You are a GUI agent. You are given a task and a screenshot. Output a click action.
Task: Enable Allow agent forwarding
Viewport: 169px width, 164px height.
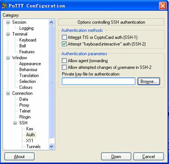(64, 61)
